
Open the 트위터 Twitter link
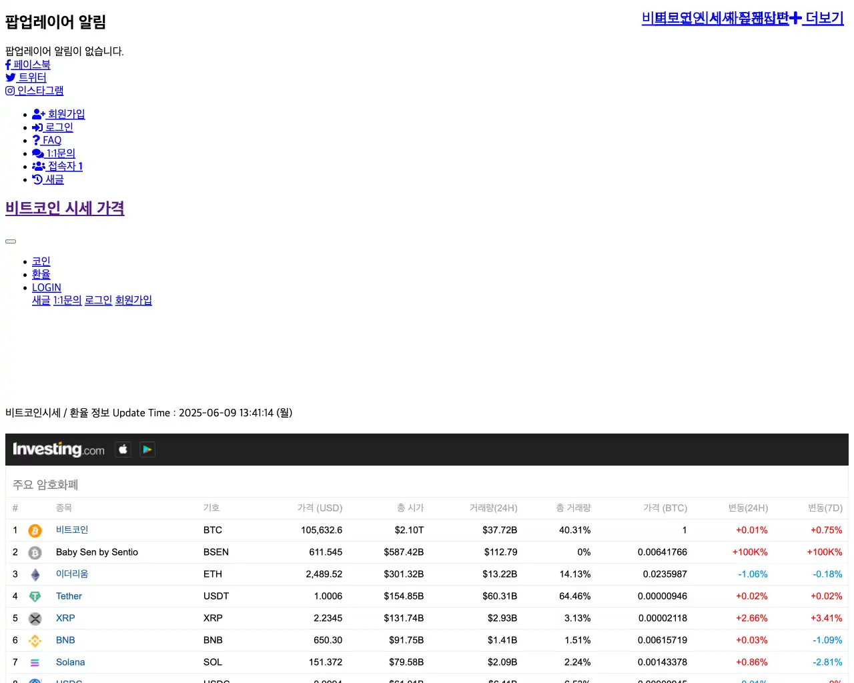26,77
